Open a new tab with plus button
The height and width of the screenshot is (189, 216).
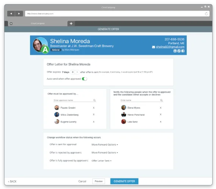coord(71,23)
